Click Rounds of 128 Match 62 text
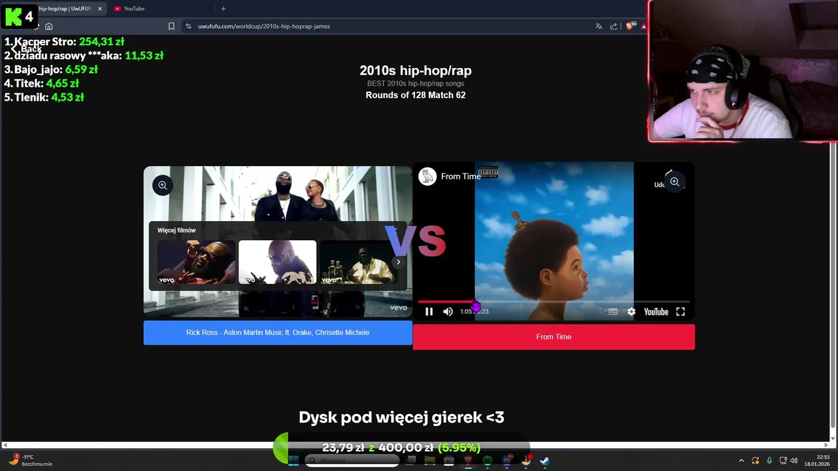 [415, 95]
